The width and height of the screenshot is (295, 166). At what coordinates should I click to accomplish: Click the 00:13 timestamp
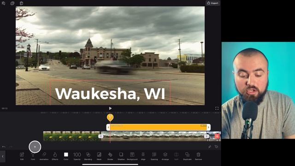[5, 108]
